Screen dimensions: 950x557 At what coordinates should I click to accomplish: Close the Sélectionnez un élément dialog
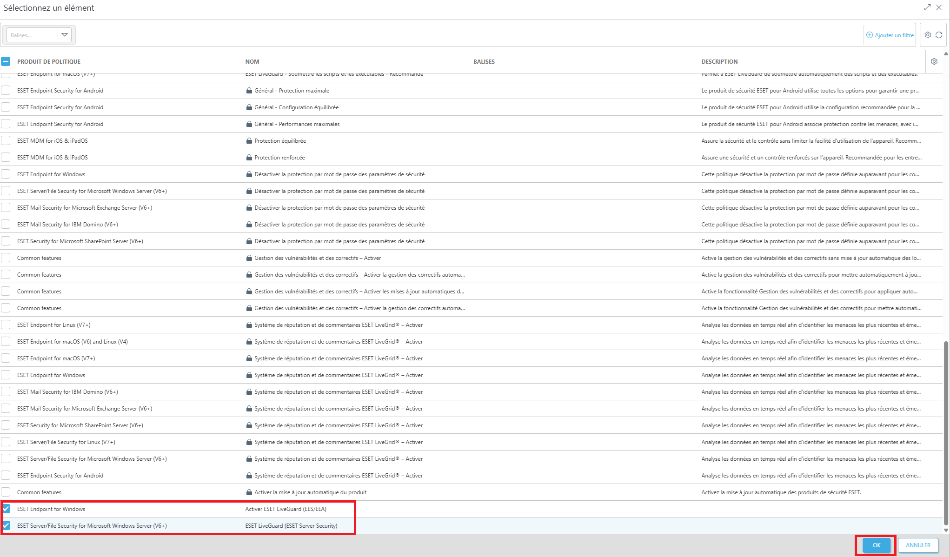[939, 7]
